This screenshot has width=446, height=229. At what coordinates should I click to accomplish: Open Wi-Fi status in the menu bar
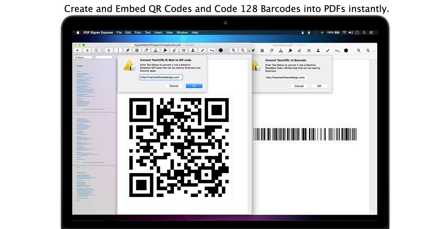click(344, 33)
